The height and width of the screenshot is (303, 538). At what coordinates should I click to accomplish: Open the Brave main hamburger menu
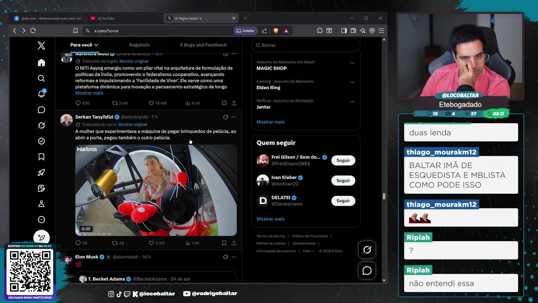click(381, 31)
